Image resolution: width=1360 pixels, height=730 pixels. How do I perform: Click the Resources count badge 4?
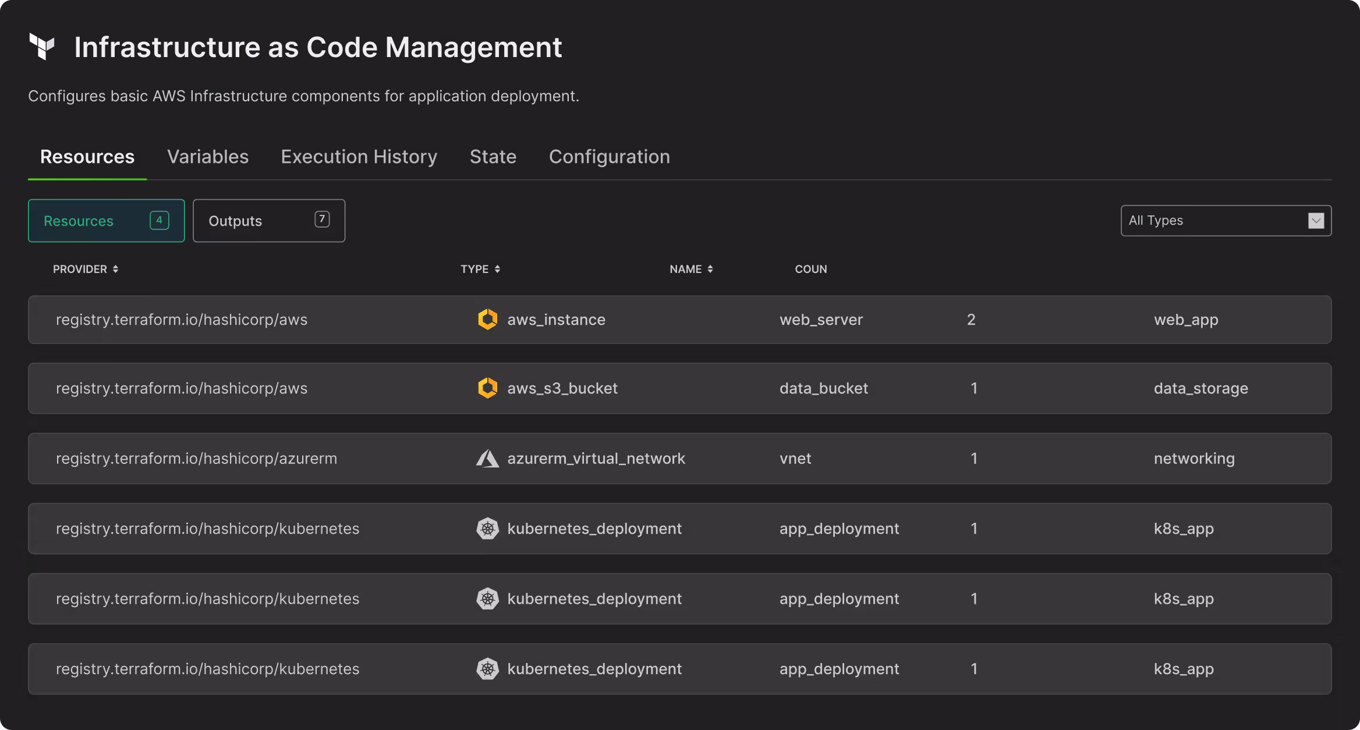(160, 220)
